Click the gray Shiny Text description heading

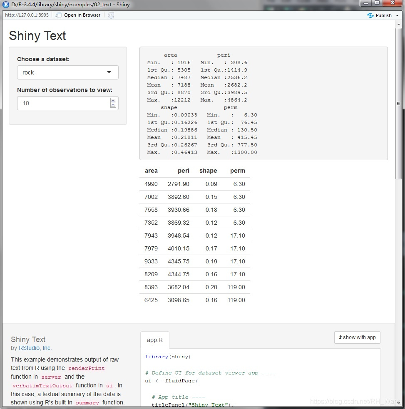point(28,340)
